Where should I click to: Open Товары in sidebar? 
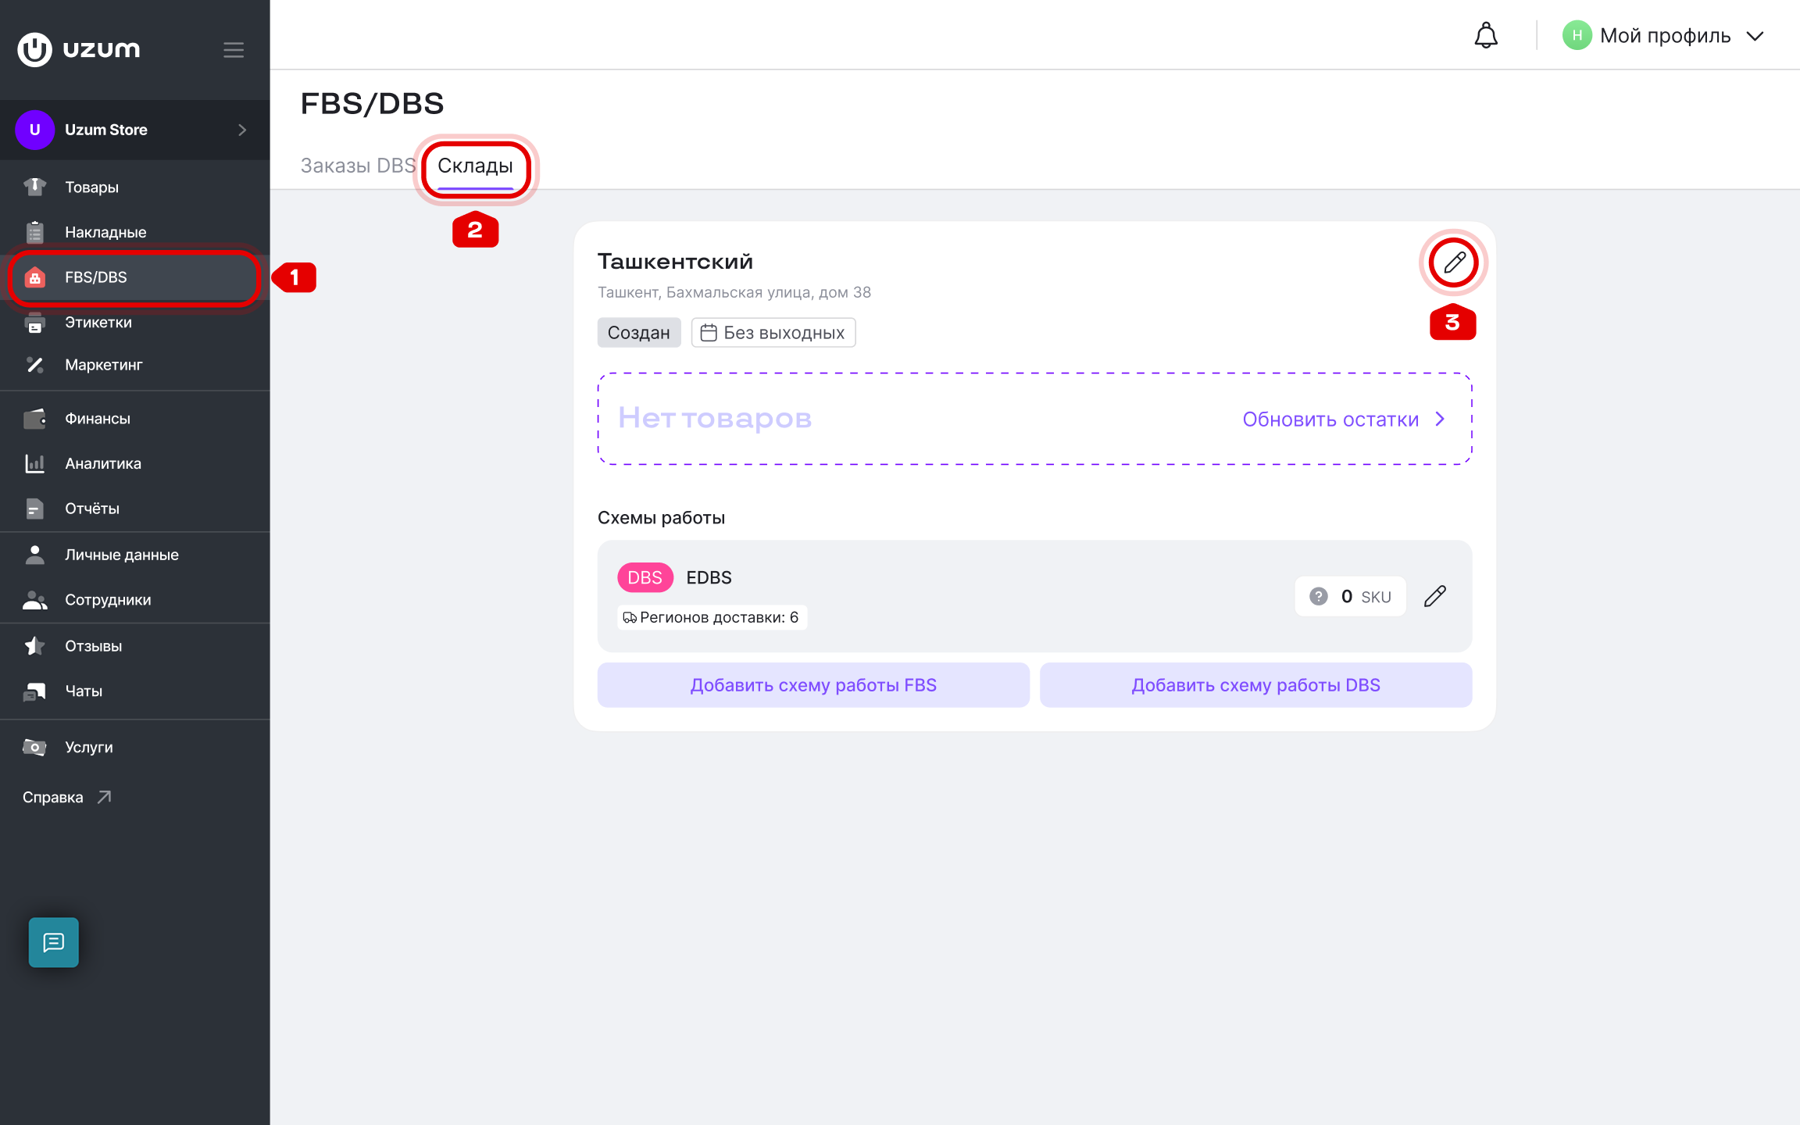[134, 187]
